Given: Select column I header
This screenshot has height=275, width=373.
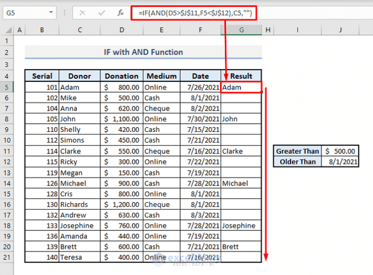Looking at the screenshot, I should point(297,30).
